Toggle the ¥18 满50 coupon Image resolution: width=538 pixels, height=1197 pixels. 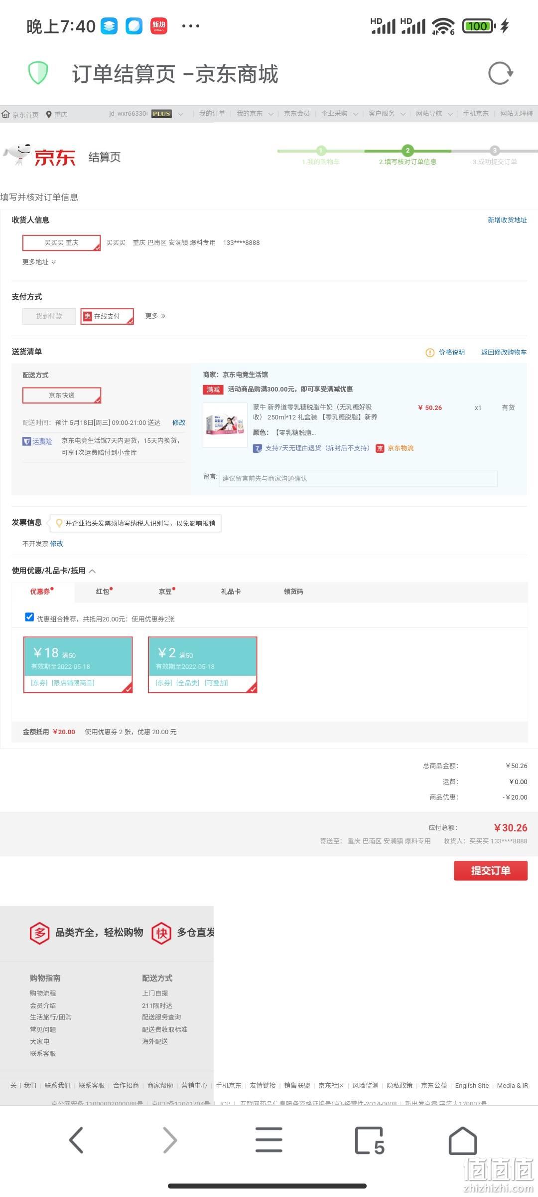click(78, 665)
